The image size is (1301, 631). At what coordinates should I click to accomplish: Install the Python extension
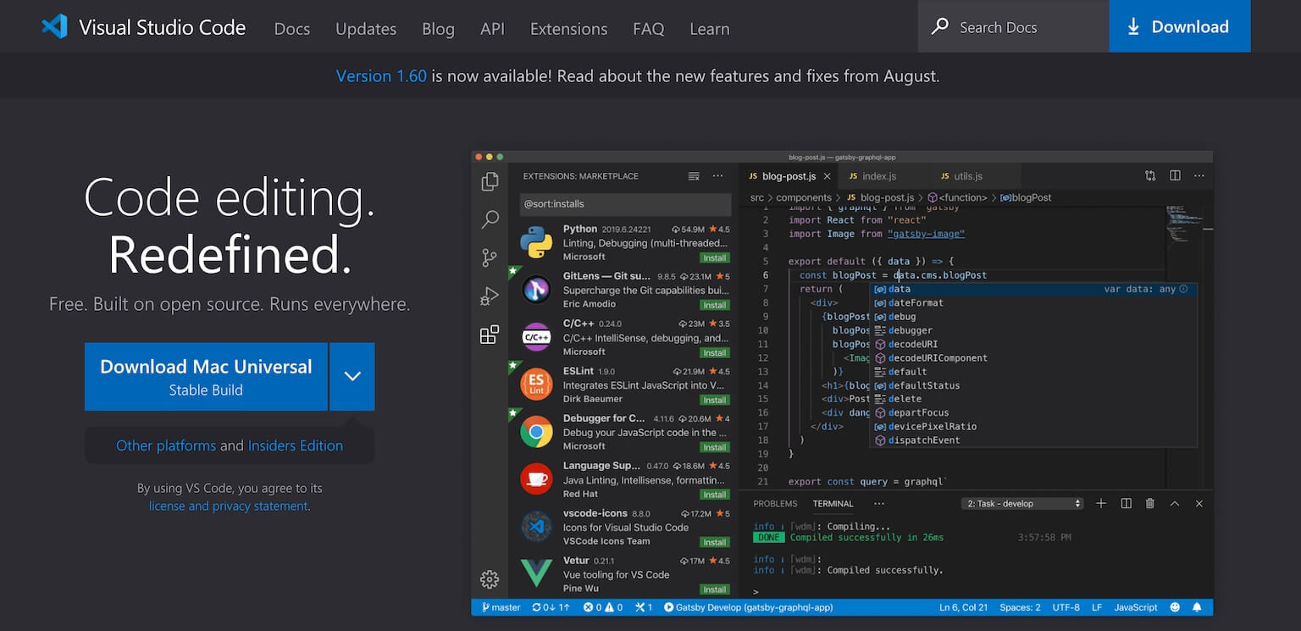click(x=714, y=257)
